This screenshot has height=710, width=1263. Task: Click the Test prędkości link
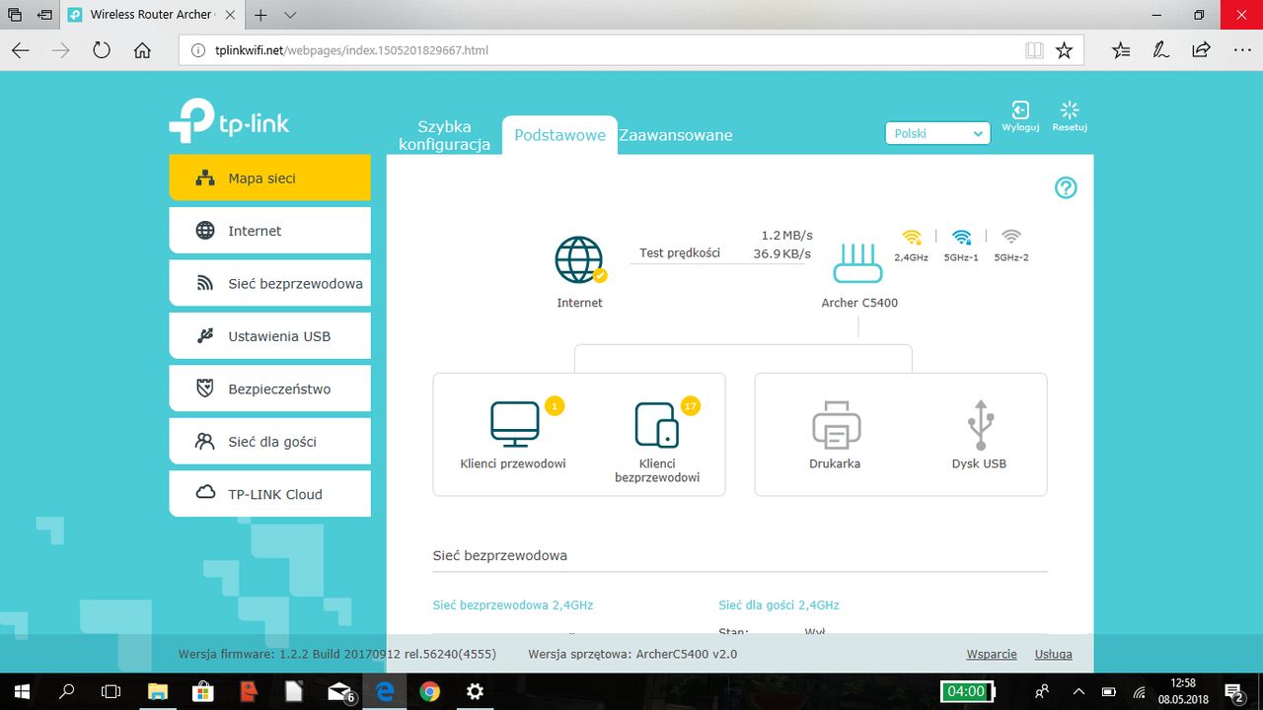pyautogui.click(x=680, y=253)
